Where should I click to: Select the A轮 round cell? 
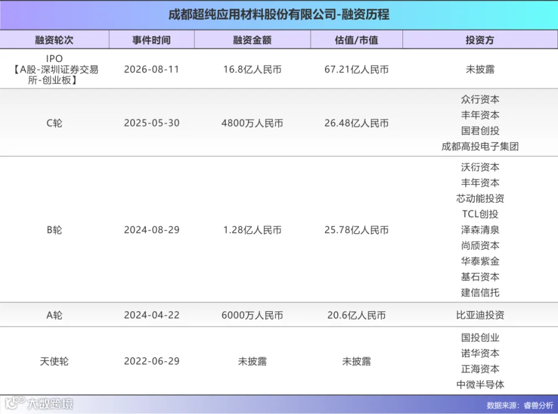point(54,315)
